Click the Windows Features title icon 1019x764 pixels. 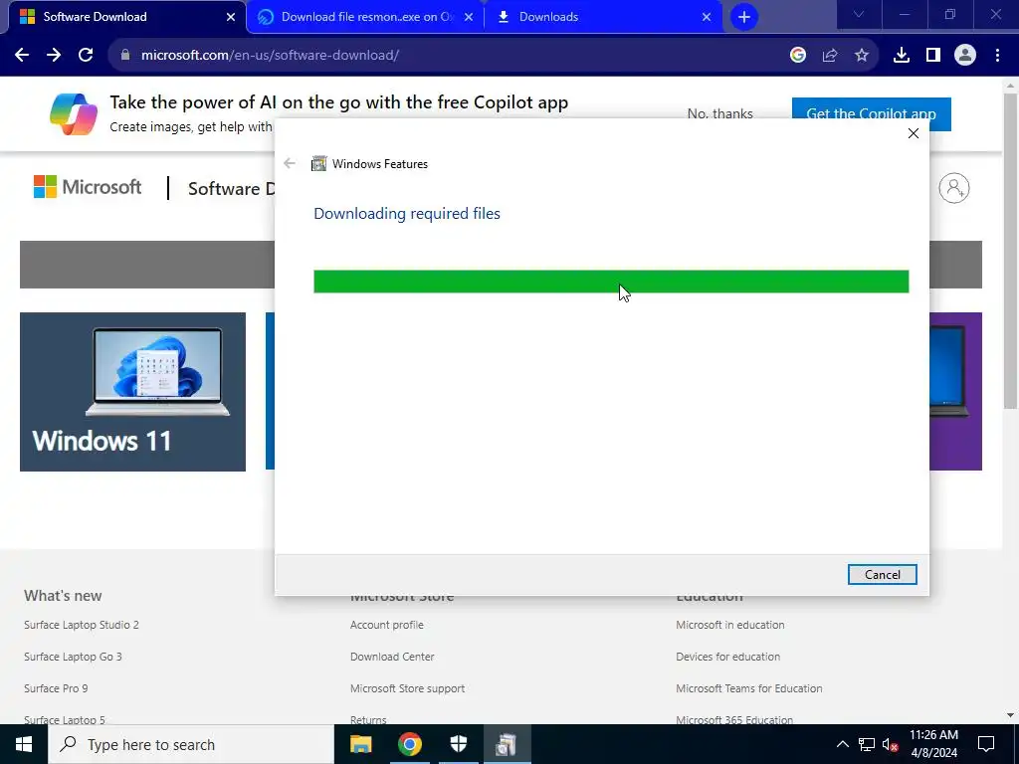pos(318,164)
